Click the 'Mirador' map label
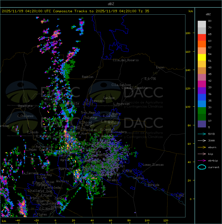 (x=113, y=180)
